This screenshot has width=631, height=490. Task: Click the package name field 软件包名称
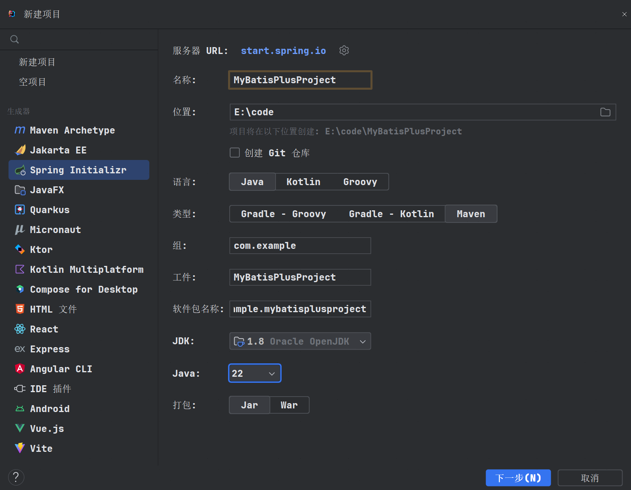[300, 309]
